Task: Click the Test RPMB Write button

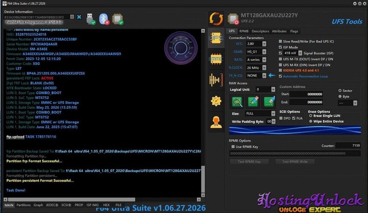Action: tap(295, 161)
